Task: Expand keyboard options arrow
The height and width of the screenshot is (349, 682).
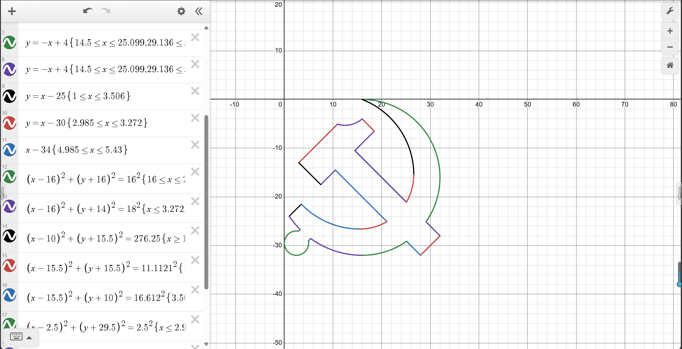Action: (x=29, y=337)
